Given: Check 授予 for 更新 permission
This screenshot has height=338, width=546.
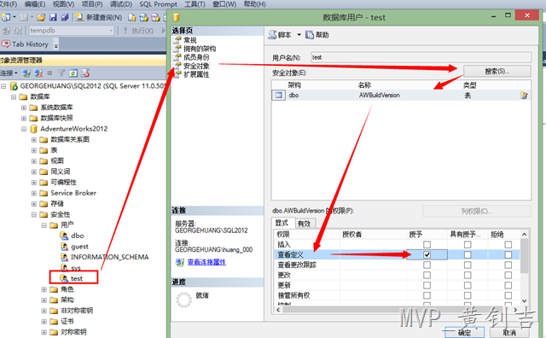Looking at the screenshot, I should [x=427, y=285].
